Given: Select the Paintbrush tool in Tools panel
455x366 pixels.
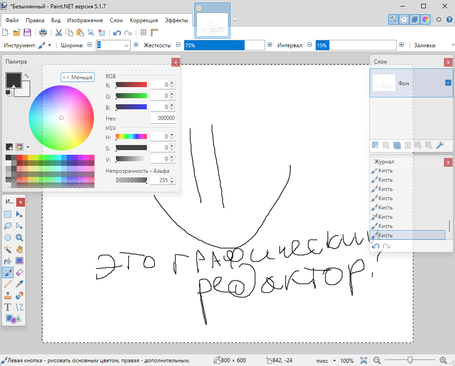Looking at the screenshot, I should point(8,272).
